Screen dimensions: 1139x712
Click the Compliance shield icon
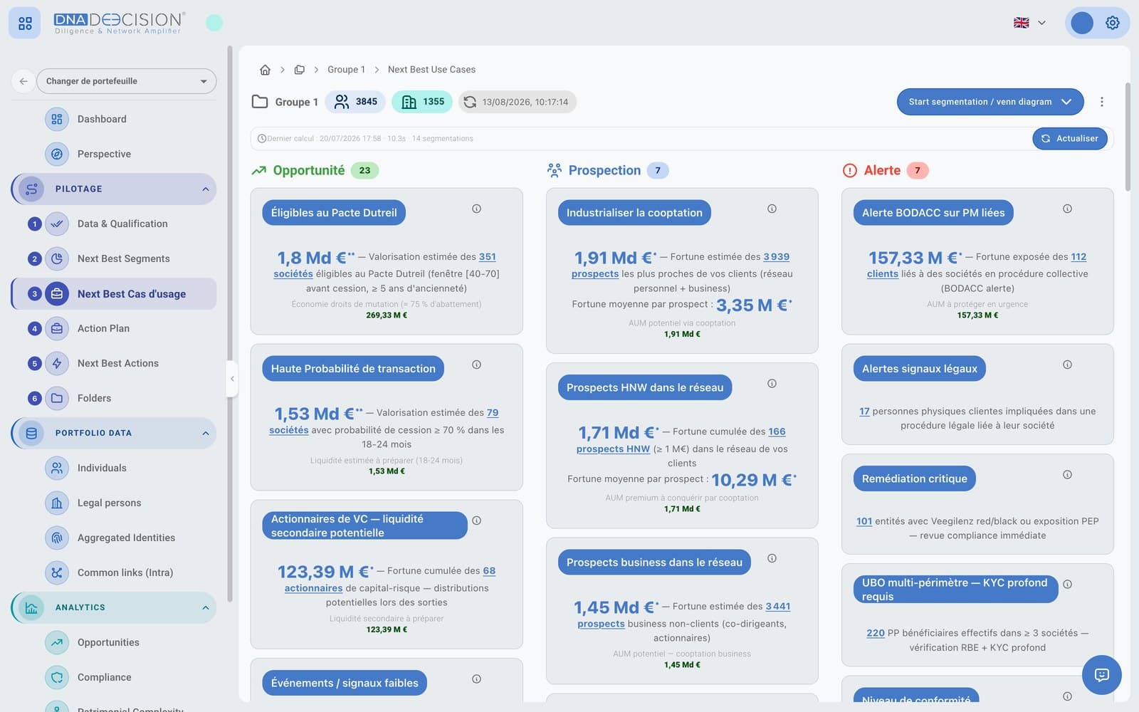tap(57, 677)
